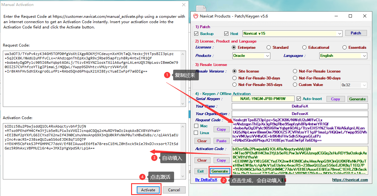This screenshot has height=196, width=377.
Task: Toggle the Auto-Insert checkbox
Action: pyautogui.click(x=299, y=99)
